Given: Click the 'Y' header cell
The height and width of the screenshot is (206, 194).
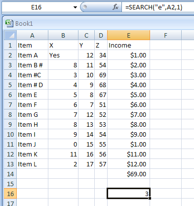Looking at the screenshot, I should [x=86, y=45].
